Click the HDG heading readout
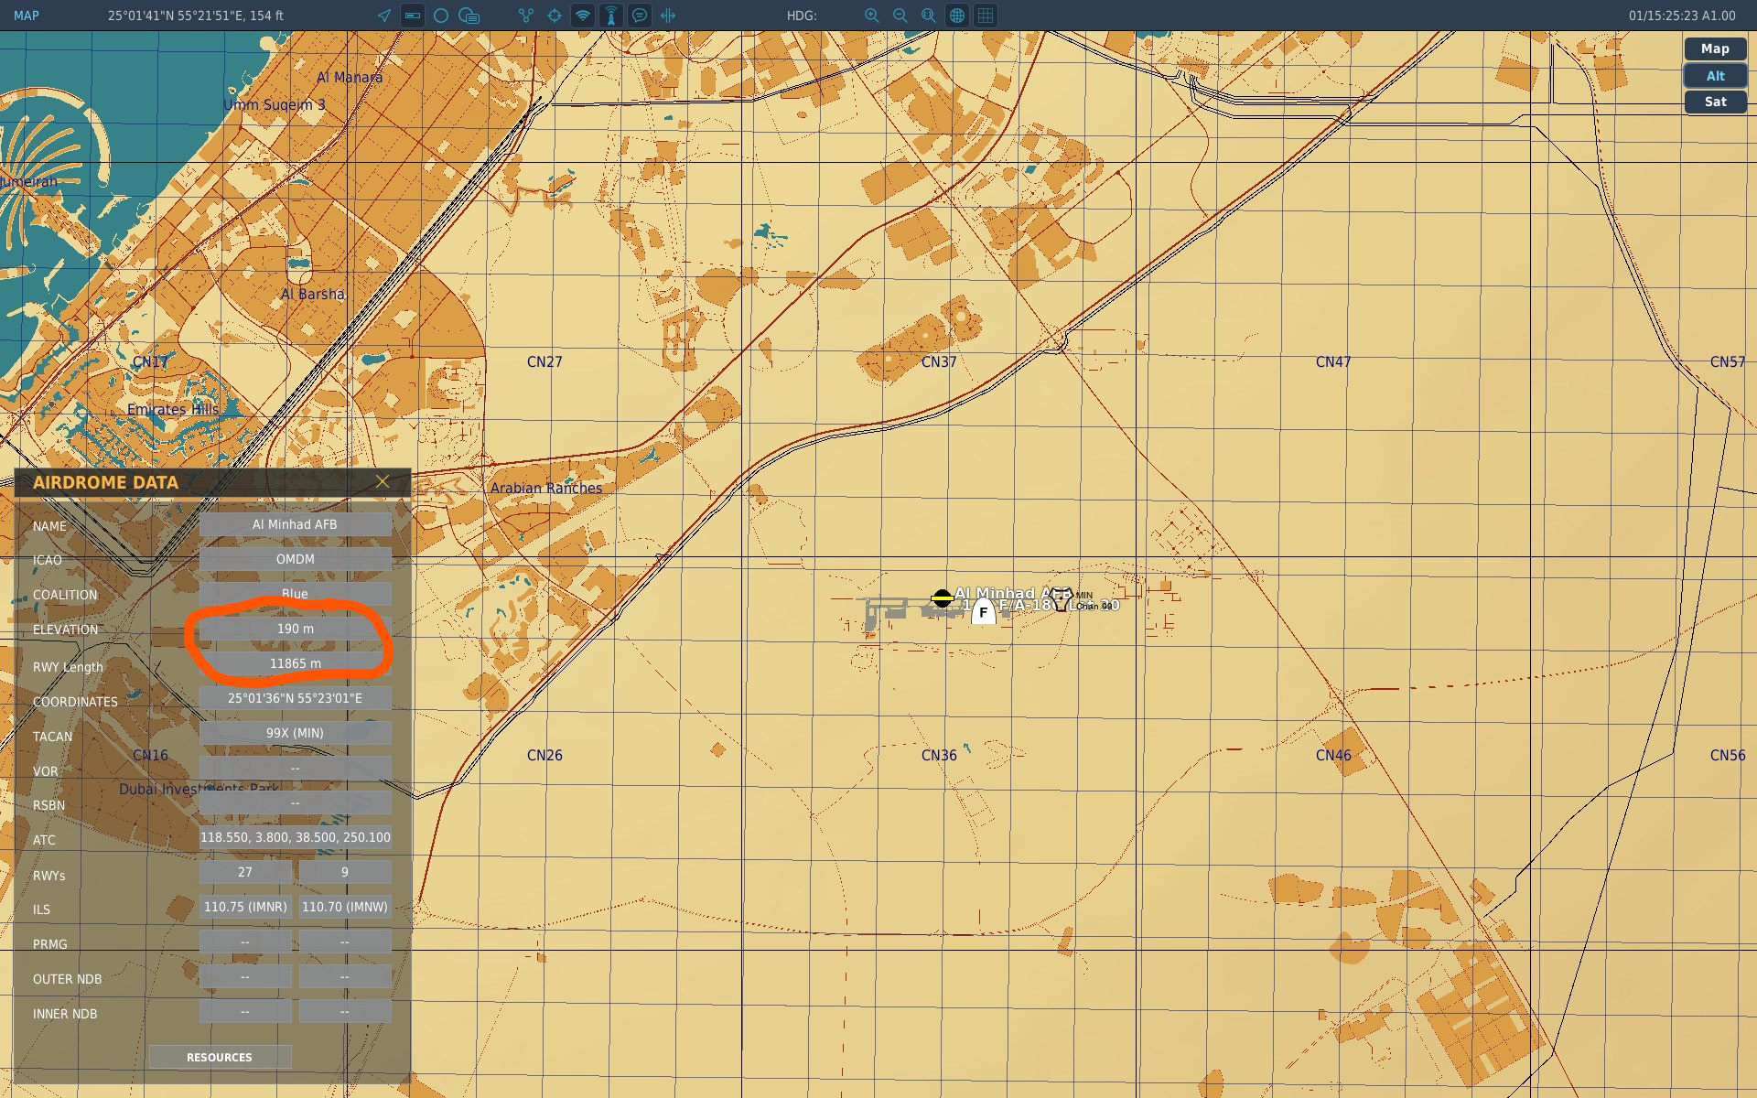The height and width of the screenshot is (1098, 1757). (x=802, y=16)
